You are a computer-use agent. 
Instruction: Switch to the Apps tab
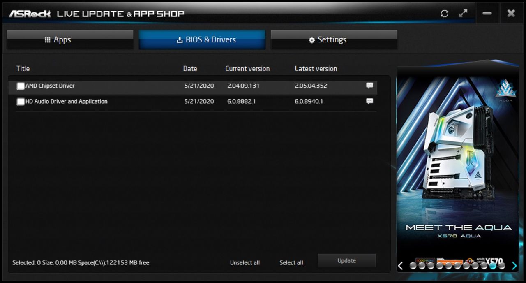click(70, 40)
